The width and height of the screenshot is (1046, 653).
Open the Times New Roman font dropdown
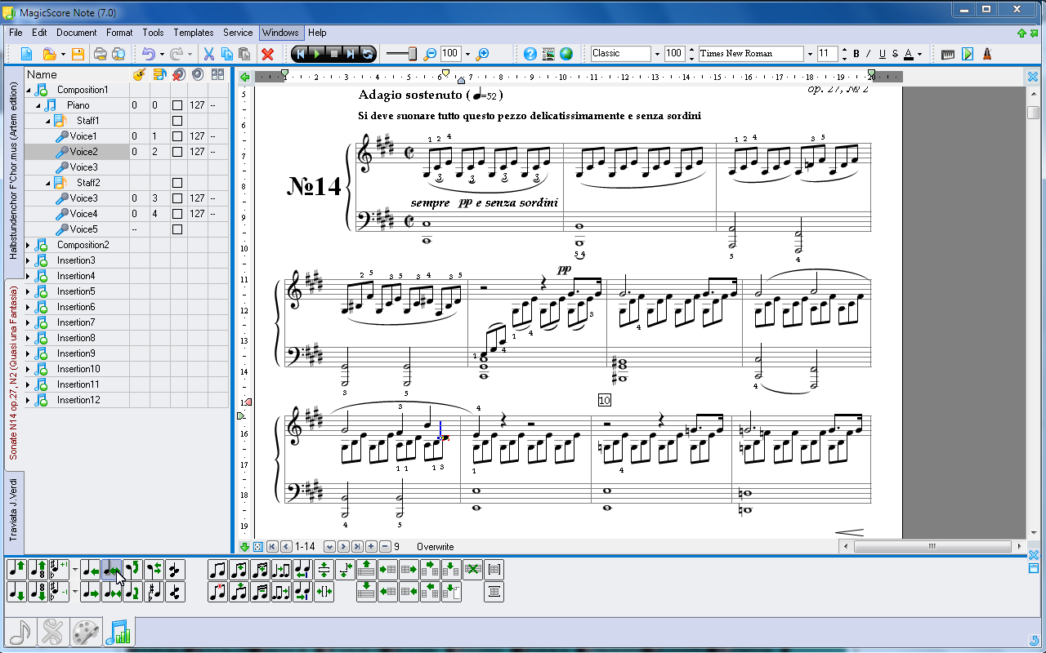click(809, 54)
